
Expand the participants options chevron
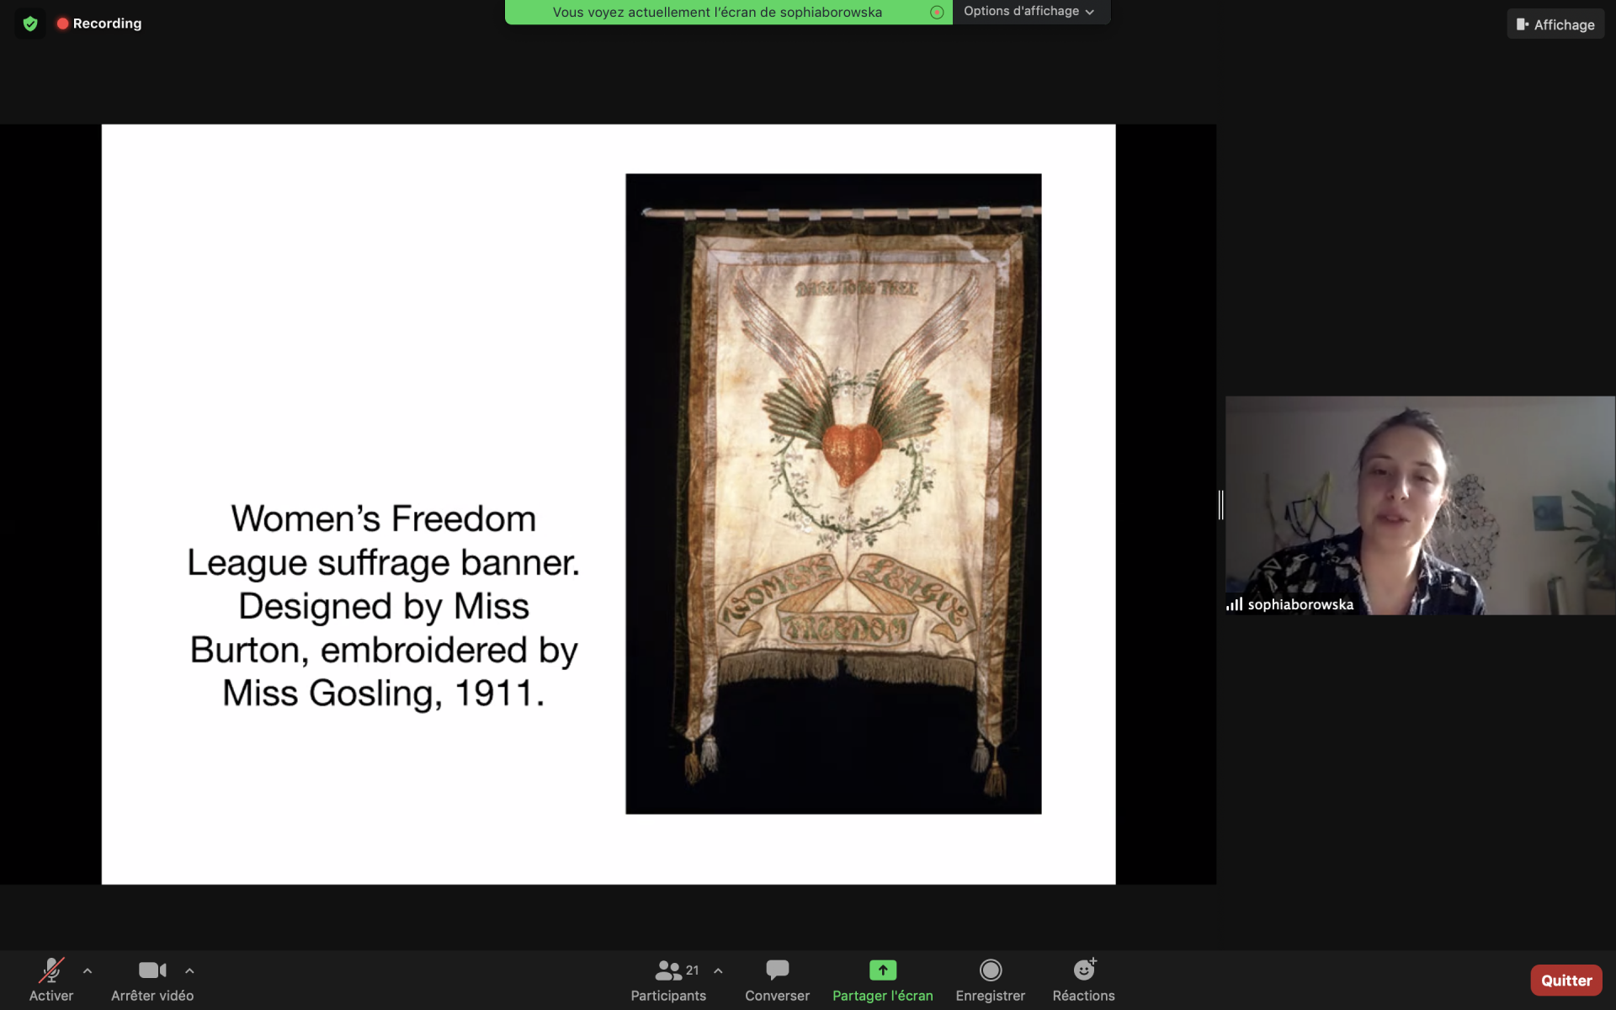click(x=718, y=970)
